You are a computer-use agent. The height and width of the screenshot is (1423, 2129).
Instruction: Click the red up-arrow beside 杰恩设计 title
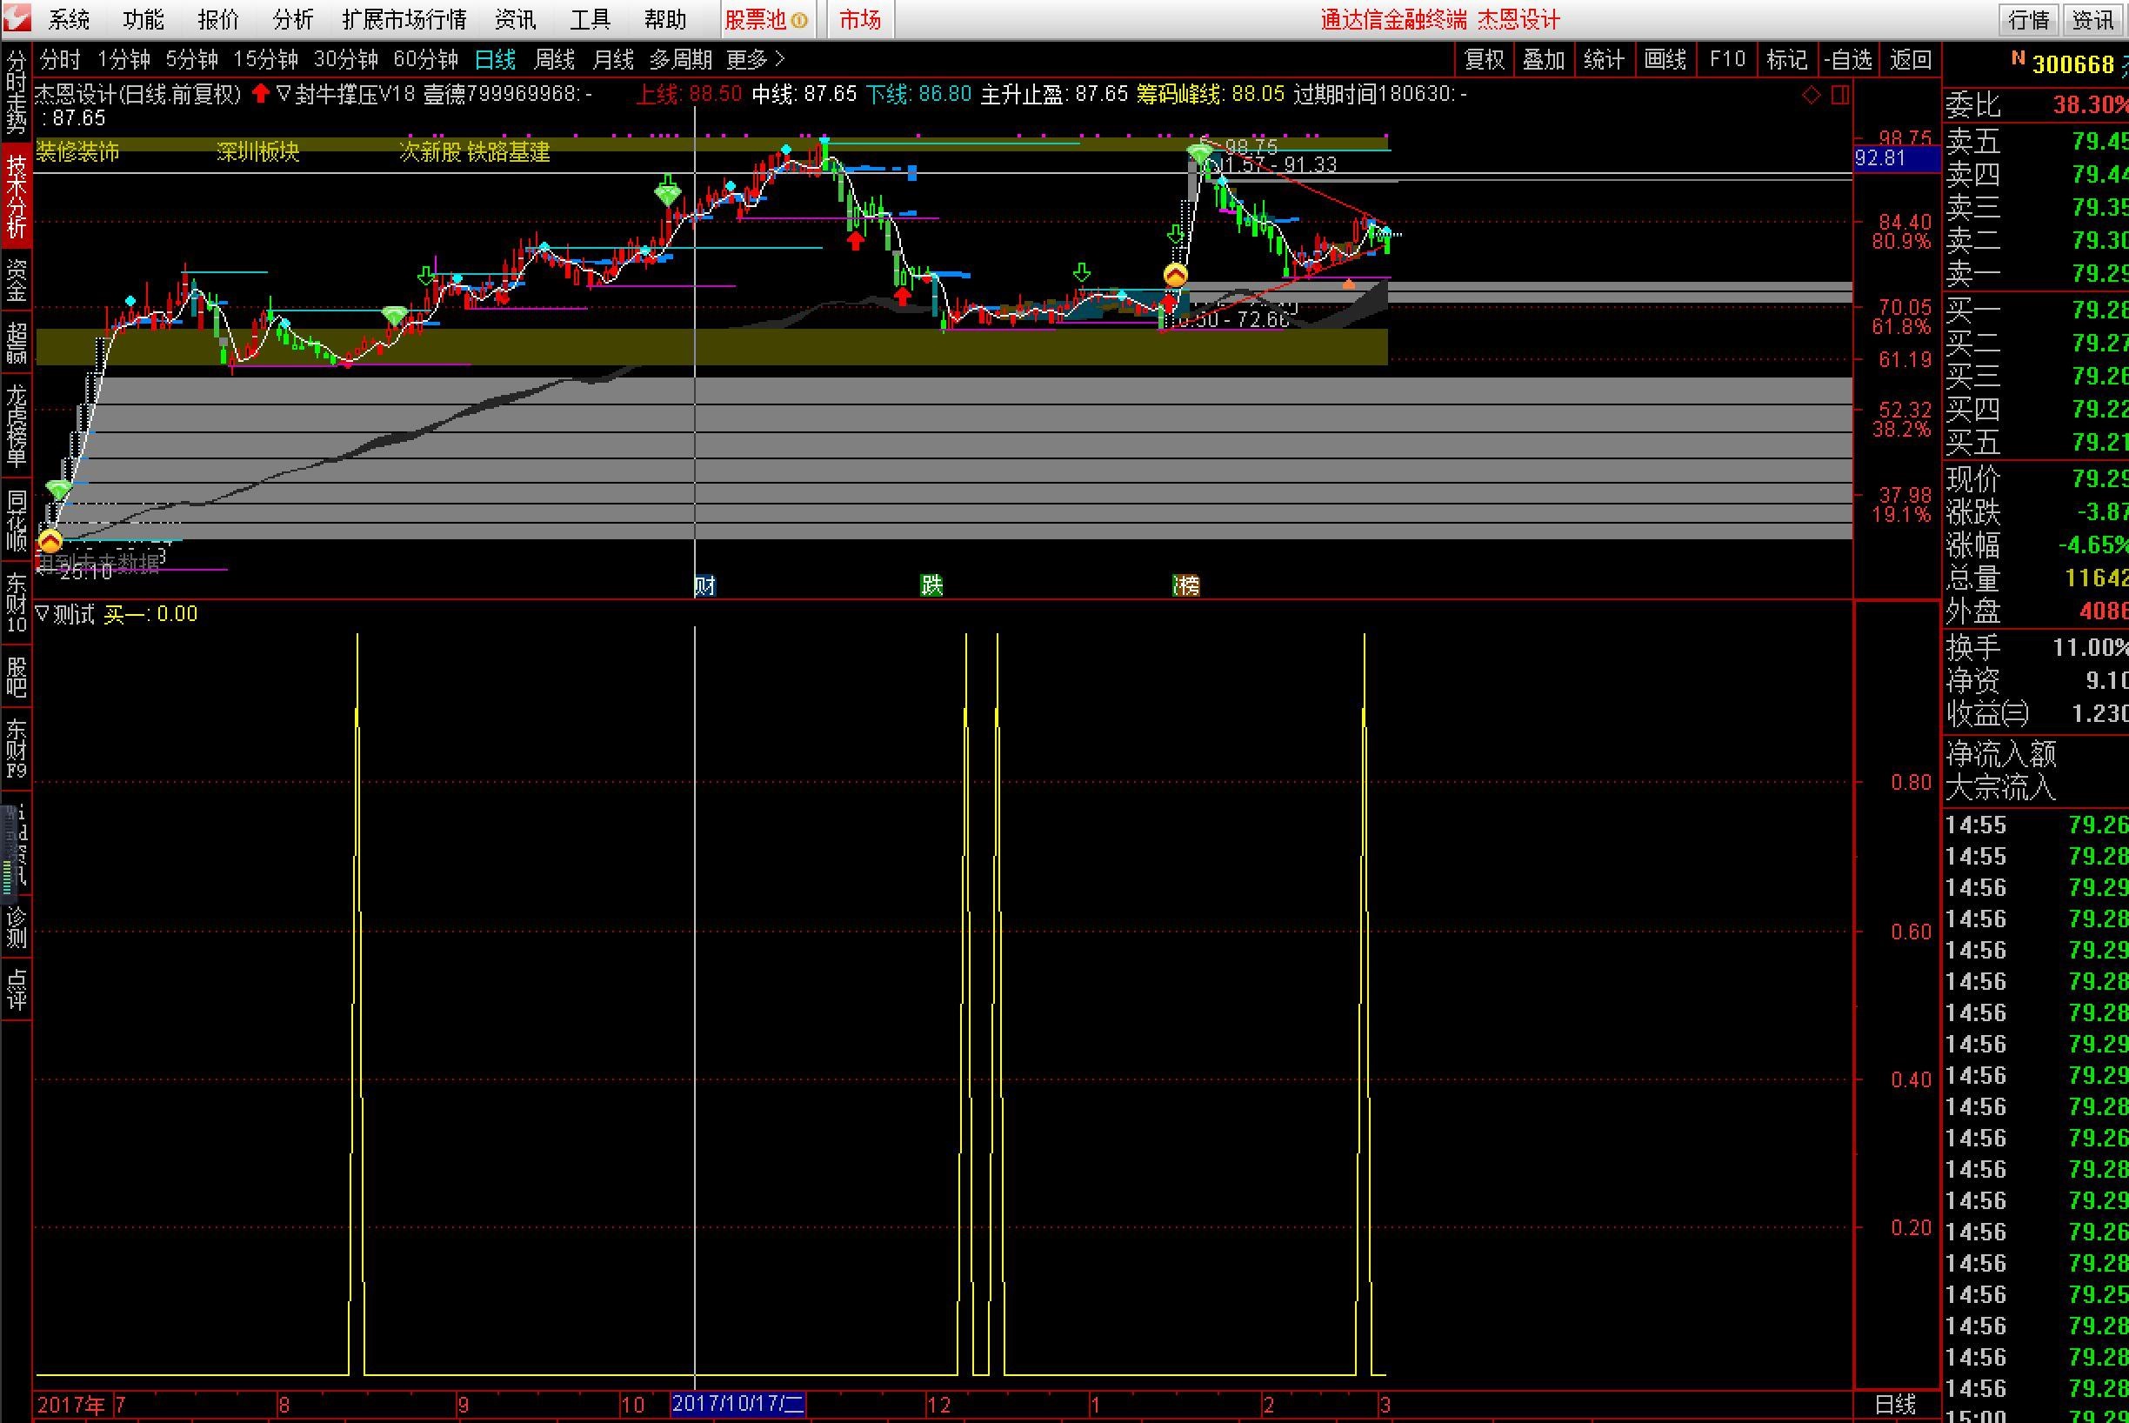262,93
